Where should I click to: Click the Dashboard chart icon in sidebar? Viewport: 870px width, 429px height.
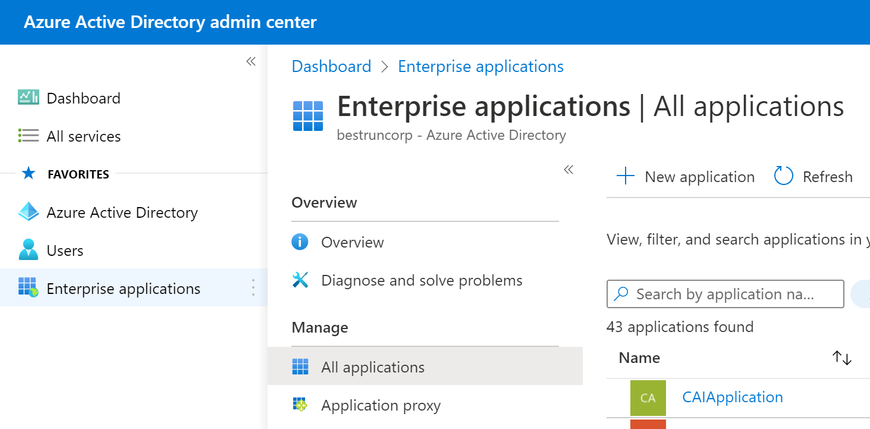click(28, 98)
